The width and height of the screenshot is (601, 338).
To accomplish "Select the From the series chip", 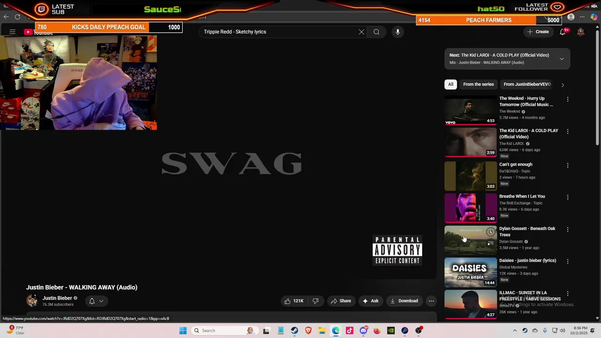I will (478, 84).
